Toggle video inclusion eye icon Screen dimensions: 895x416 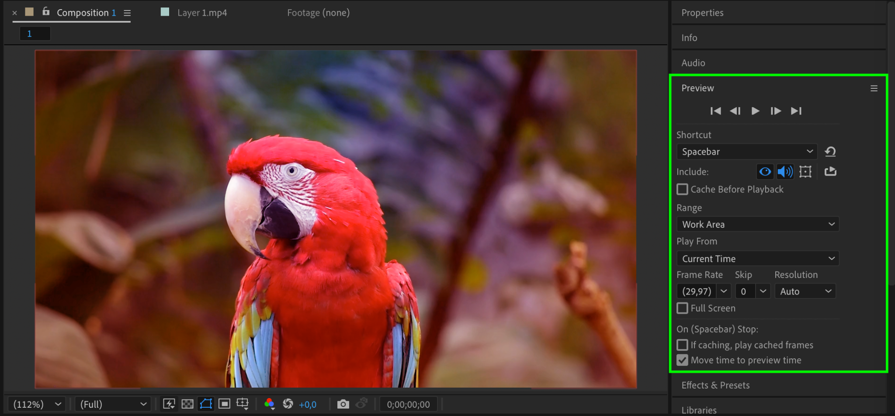click(765, 172)
